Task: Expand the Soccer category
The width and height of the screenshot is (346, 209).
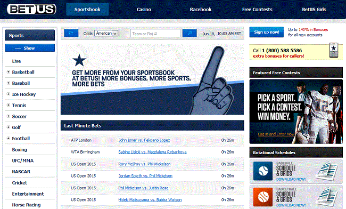Action: point(8,116)
